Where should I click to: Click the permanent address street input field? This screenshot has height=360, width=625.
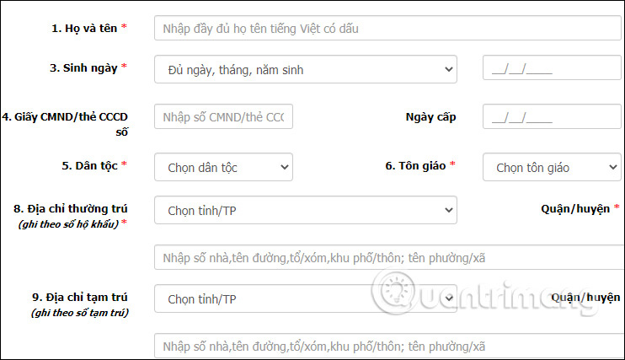[389, 257]
